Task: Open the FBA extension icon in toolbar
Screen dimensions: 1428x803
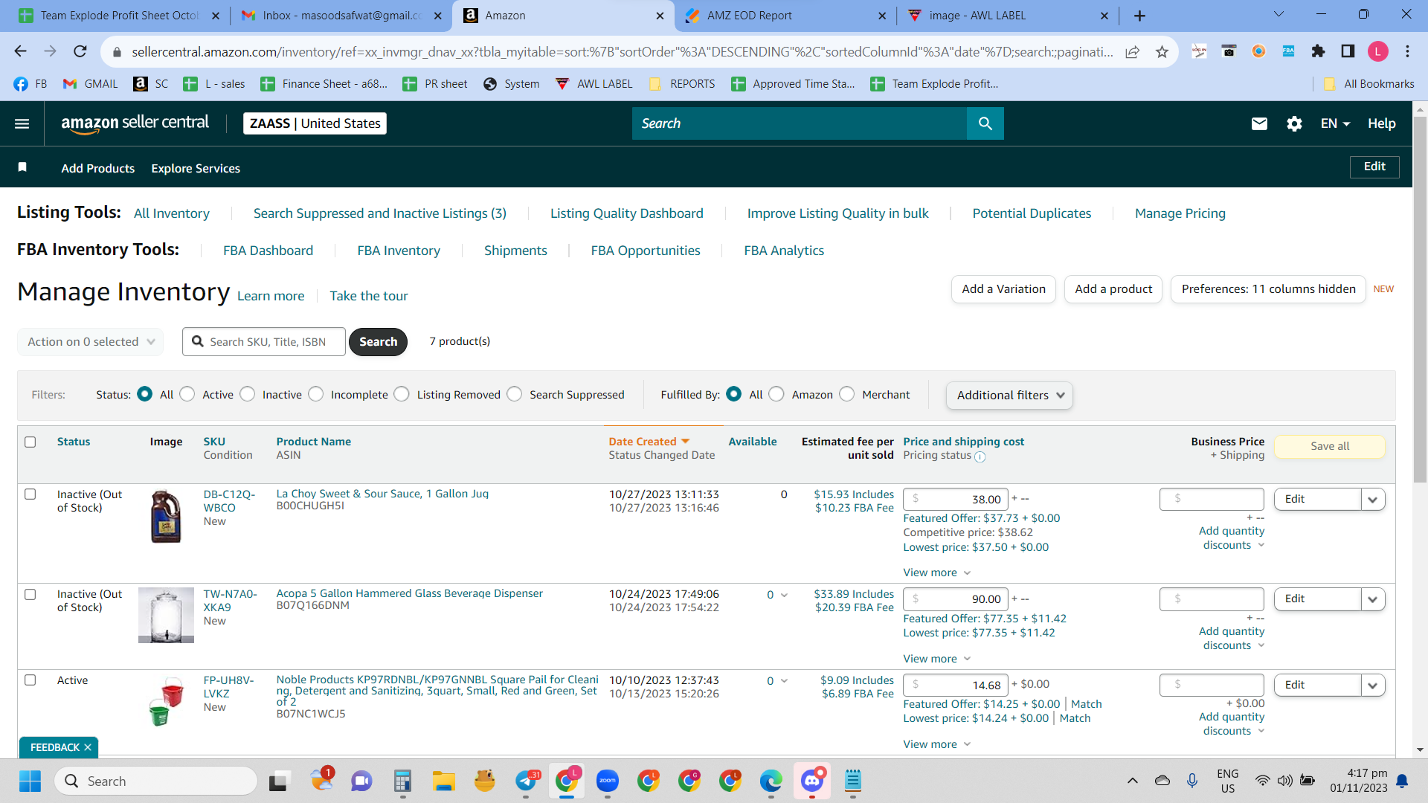Action: coord(1288,51)
